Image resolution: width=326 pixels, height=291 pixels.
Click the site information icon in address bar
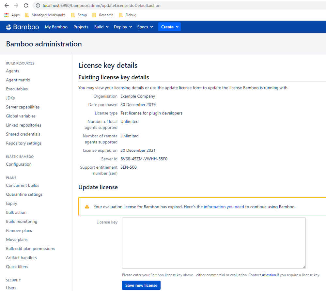38,6
